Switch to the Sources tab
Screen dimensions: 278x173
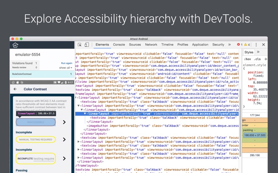(x=135, y=45)
